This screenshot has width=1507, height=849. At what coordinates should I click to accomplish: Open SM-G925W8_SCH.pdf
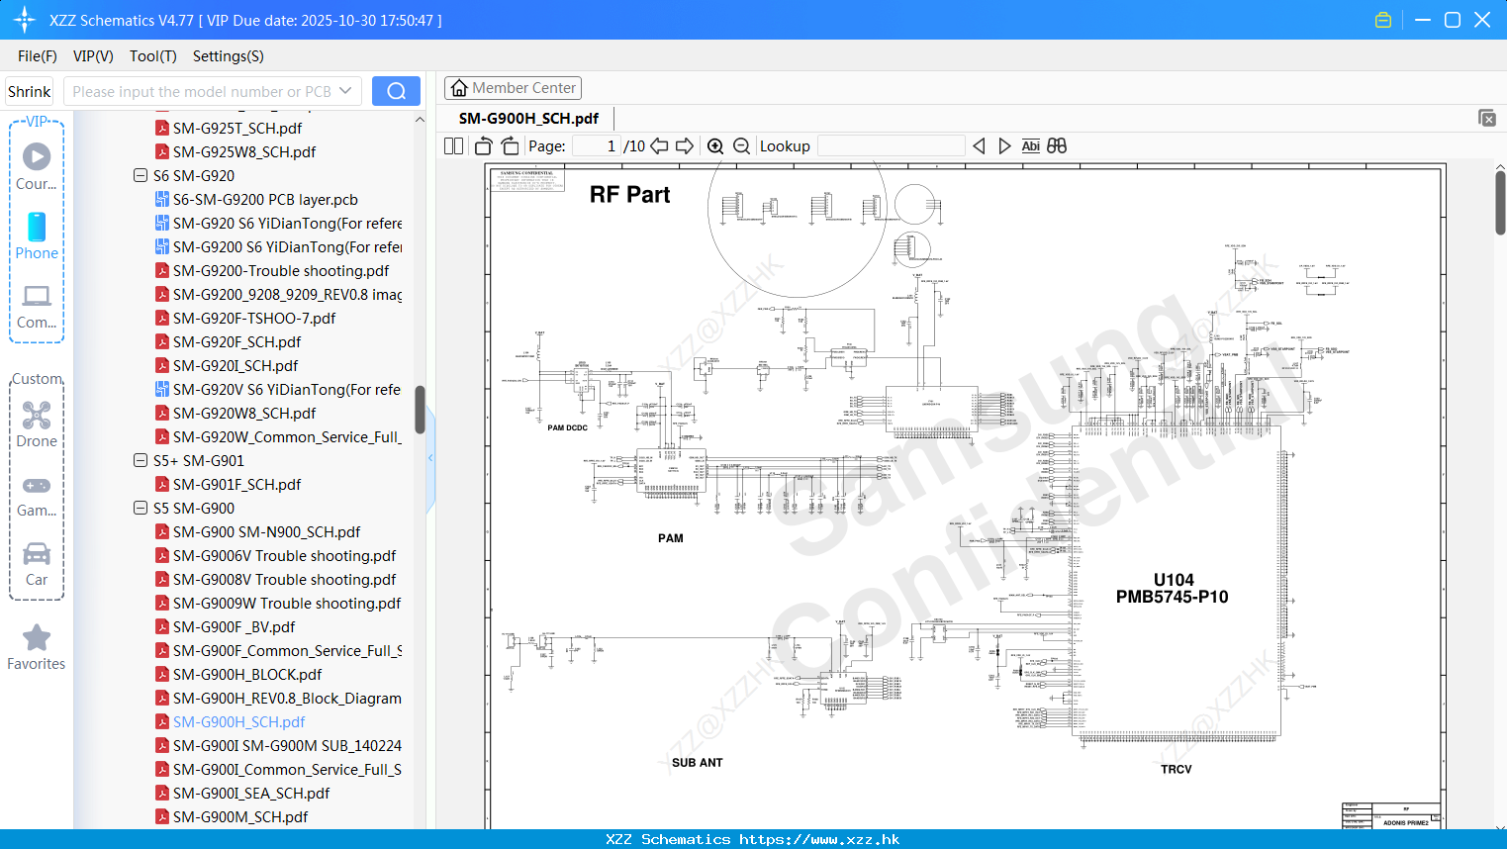(235, 151)
